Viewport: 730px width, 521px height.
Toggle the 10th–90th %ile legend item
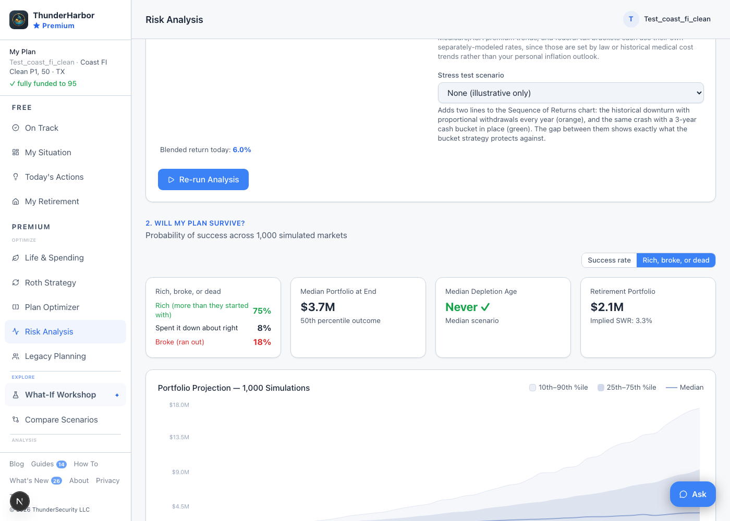558,387
